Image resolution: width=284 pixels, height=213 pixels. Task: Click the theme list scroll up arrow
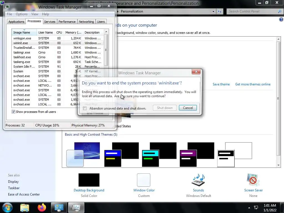(278, 39)
